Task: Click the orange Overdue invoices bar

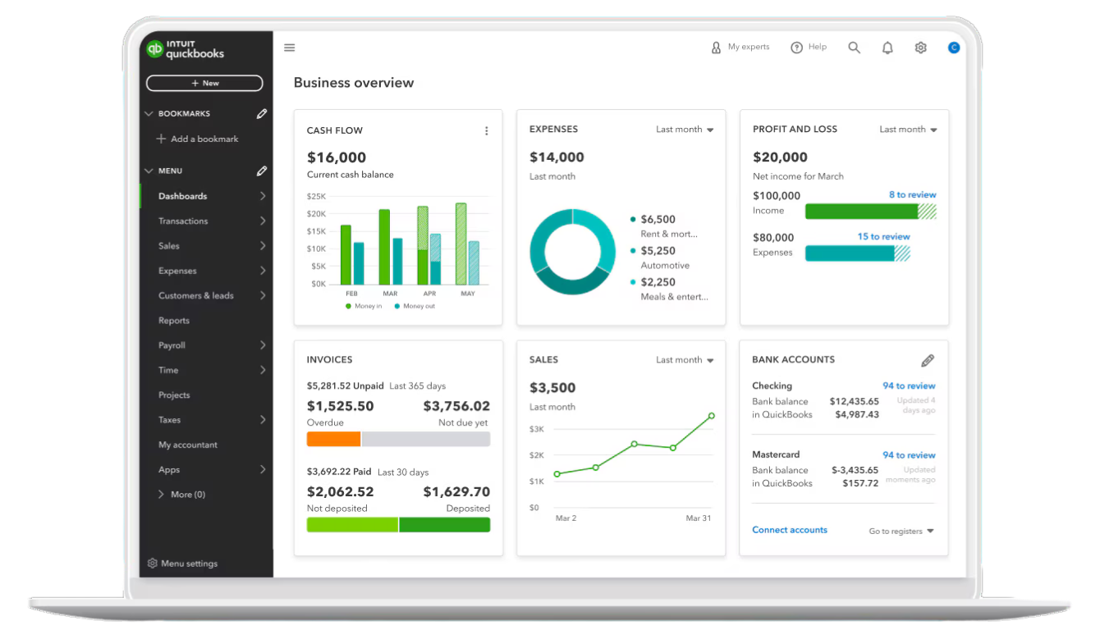Action: point(333,439)
